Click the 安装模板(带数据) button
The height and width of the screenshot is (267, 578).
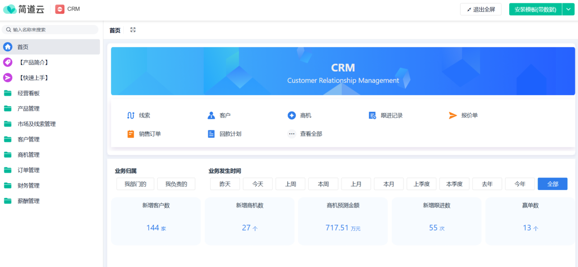pyautogui.click(x=535, y=9)
